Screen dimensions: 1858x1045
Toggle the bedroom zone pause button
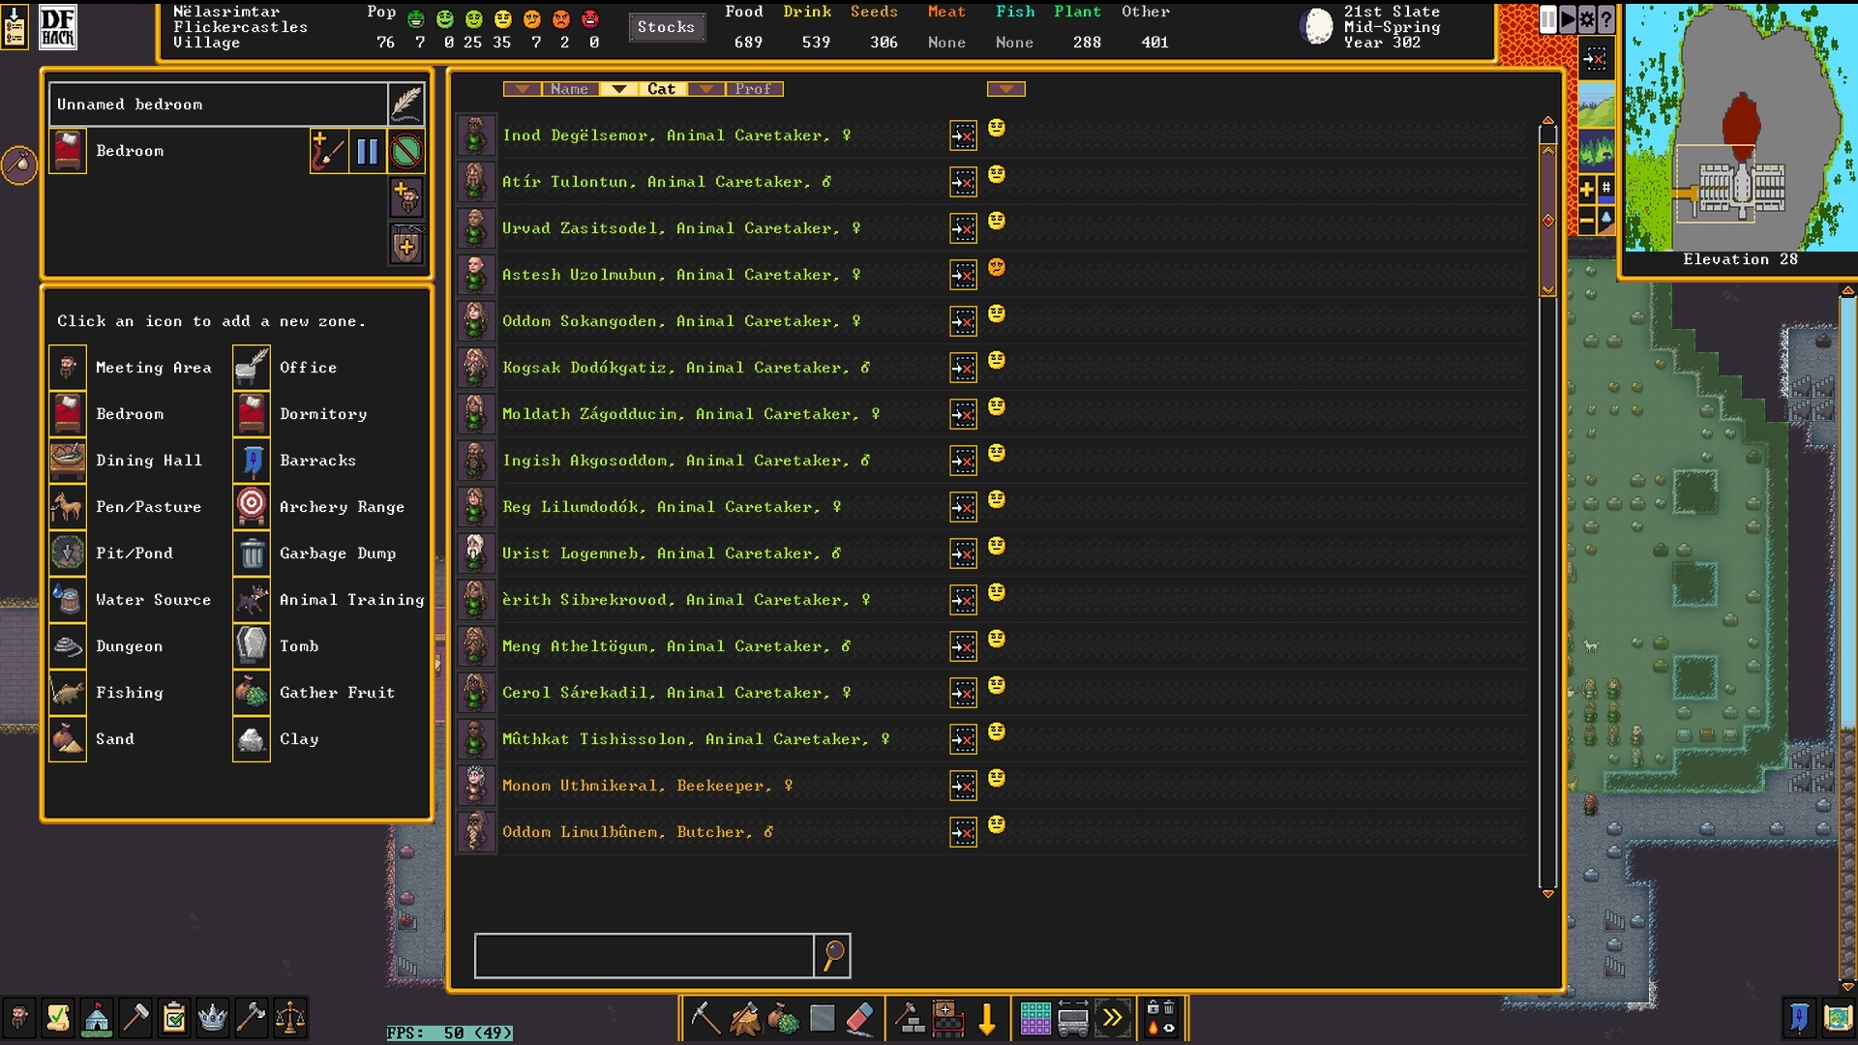pos(368,152)
